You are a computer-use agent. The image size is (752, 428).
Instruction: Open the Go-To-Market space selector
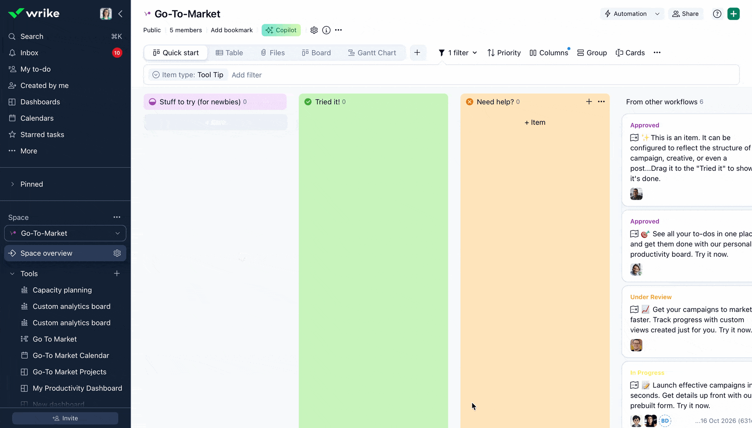[x=65, y=233]
